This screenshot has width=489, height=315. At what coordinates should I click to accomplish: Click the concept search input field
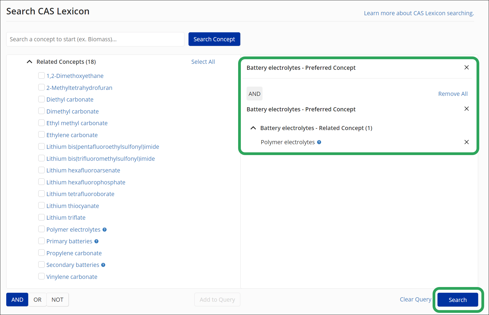click(x=95, y=39)
